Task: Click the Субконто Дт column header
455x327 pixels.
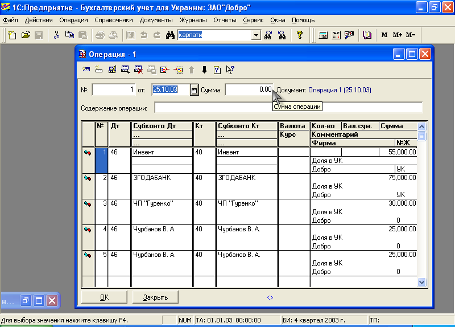Action: 162,126
